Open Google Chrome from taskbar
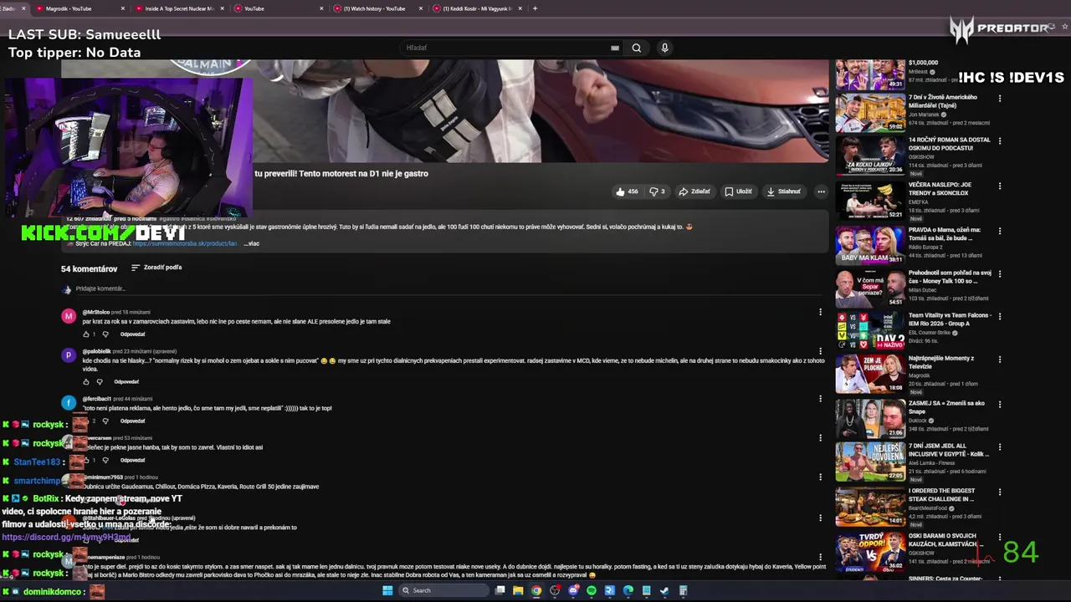Screen dimensions: 1071x602 [x=536, y=590]
